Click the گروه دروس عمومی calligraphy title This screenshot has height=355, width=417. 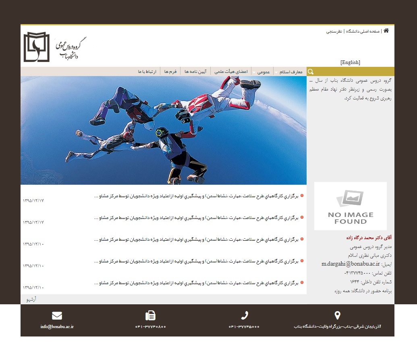[x=71, y=48]
